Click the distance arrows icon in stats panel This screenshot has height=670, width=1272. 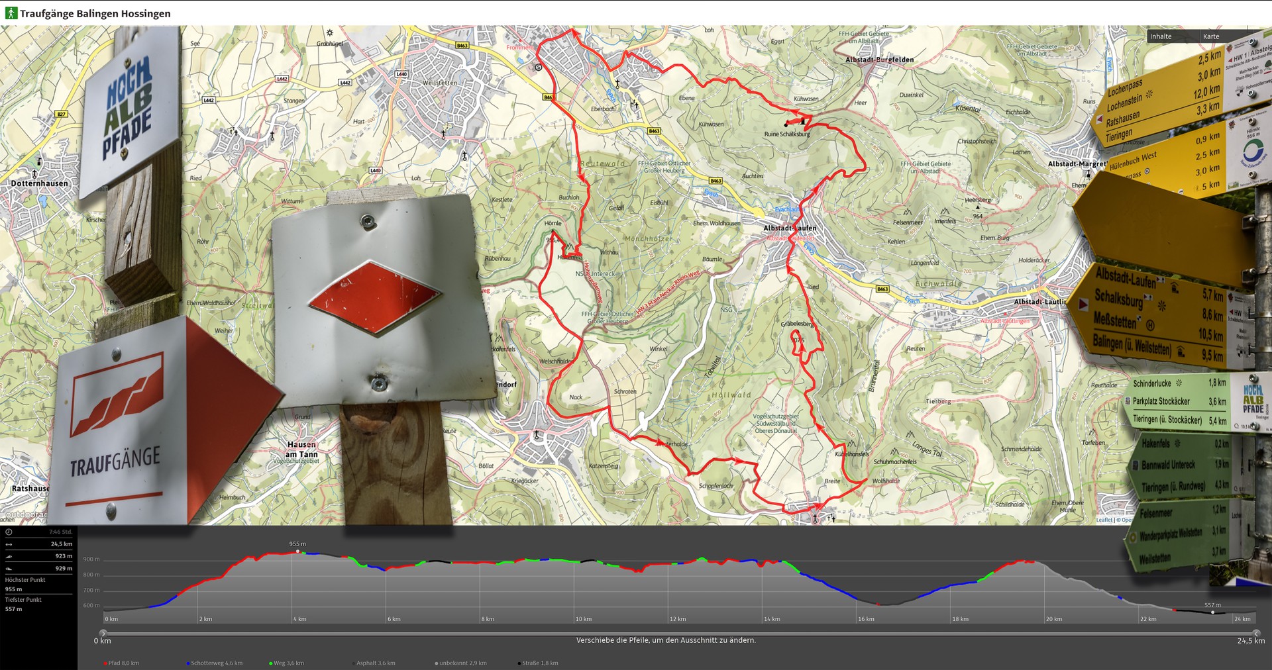[x=9, y=544]
